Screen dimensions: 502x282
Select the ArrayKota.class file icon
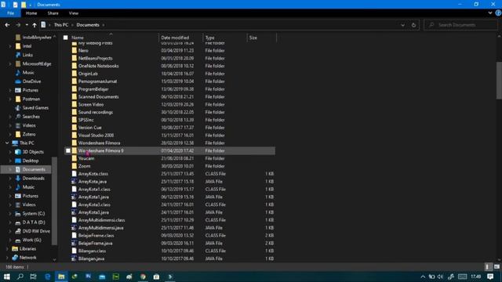(75, 174)
